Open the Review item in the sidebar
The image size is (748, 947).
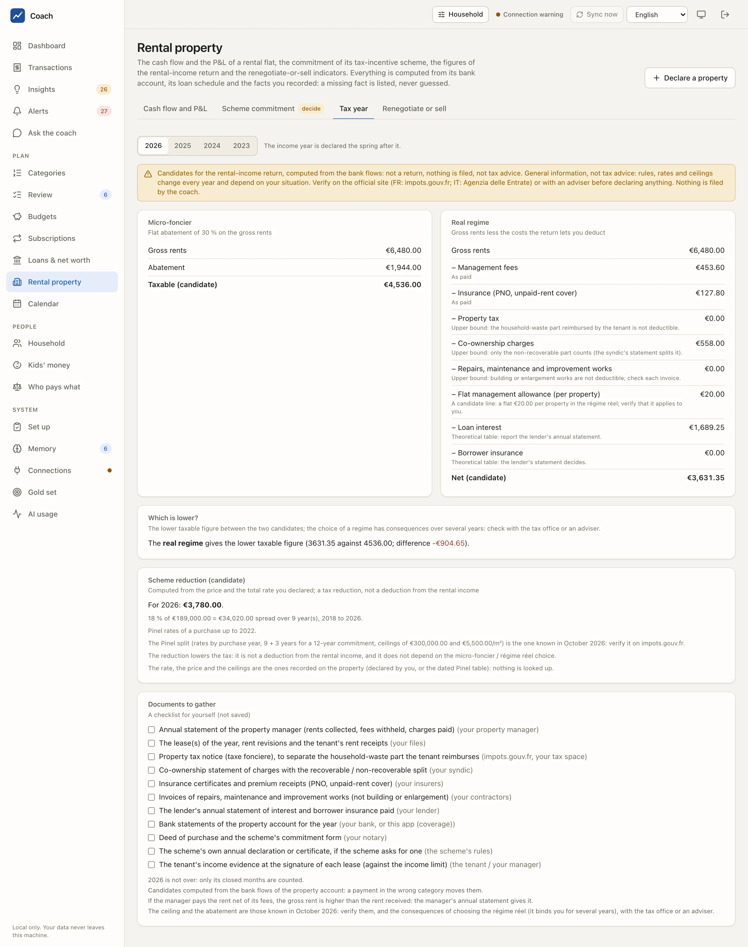pyautogui.click(x=62, y=195)
